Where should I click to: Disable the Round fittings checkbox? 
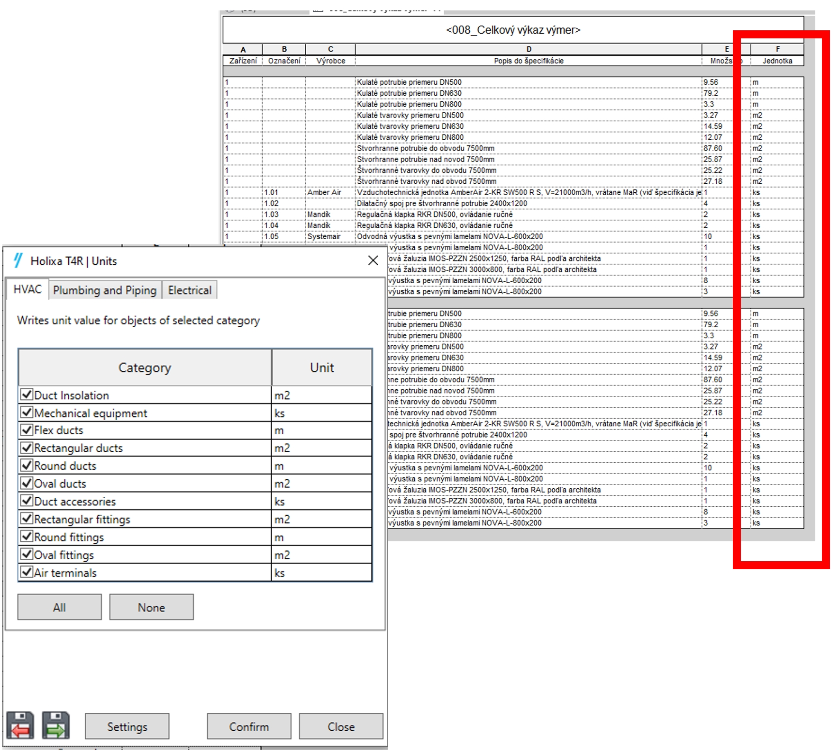(x=27, y=537)
